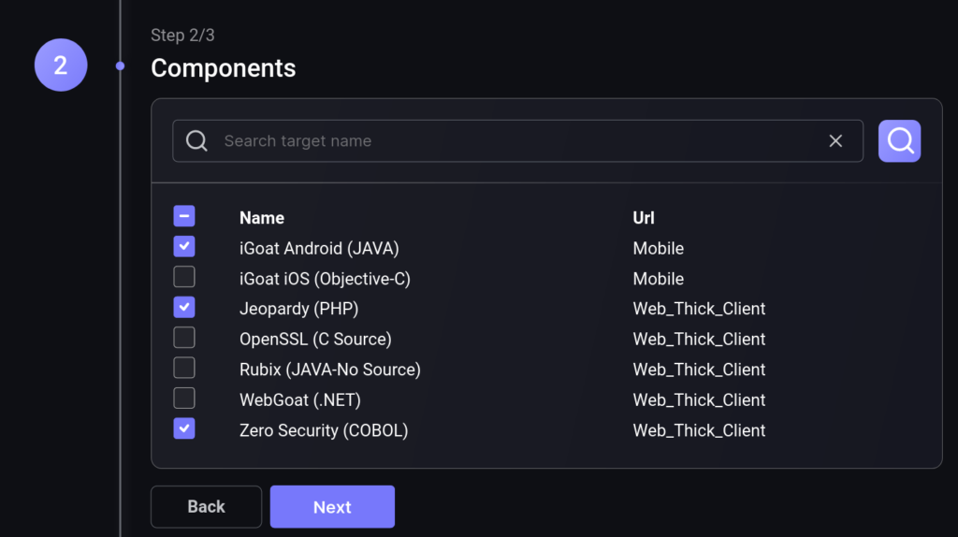Click the Next button
The height and width of the screenshot is (537, 958).
pyautogui.click(x=332, y=506)
